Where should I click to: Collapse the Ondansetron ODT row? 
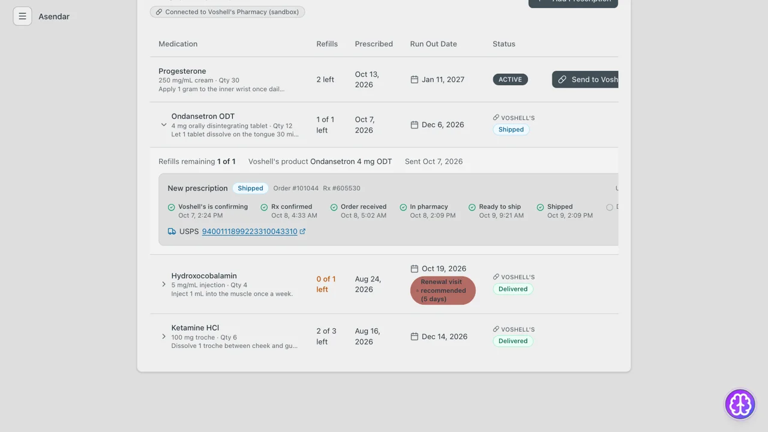pyautogui.click(x=164, y=125)
